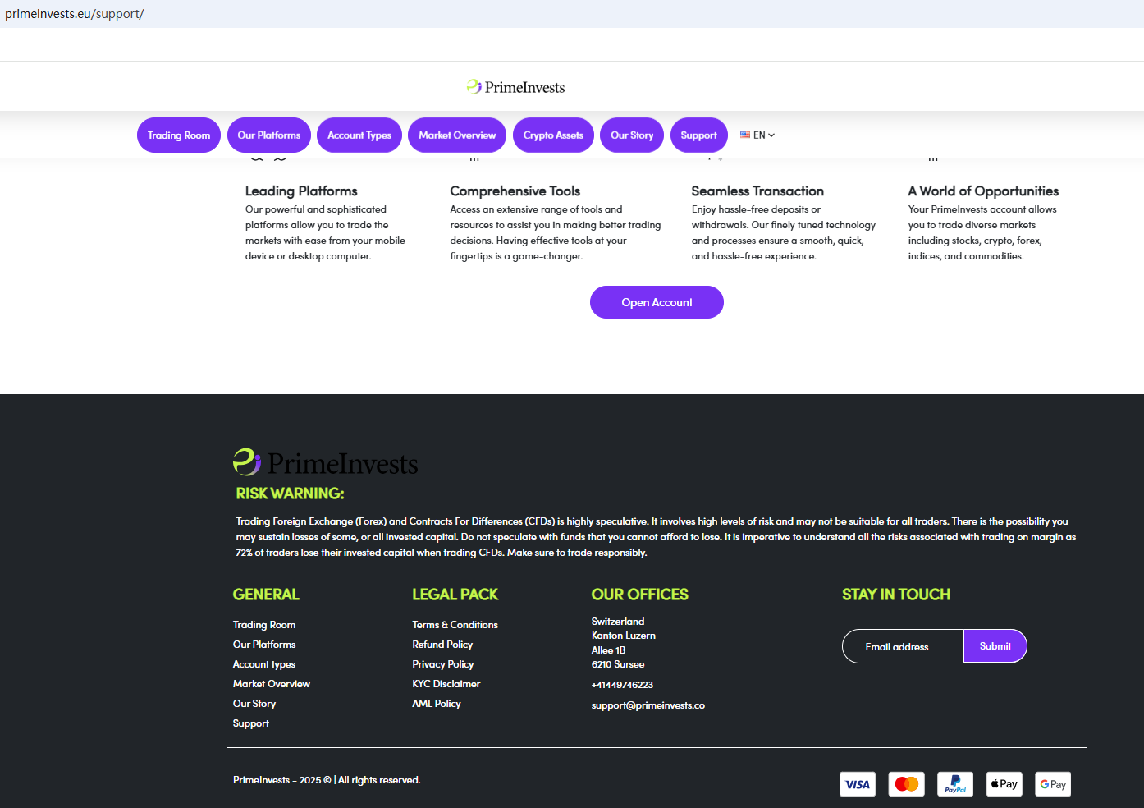This screenshot has height=808, width=1144.
Task: Visit the footer Market Overview link
Action: 272,684
